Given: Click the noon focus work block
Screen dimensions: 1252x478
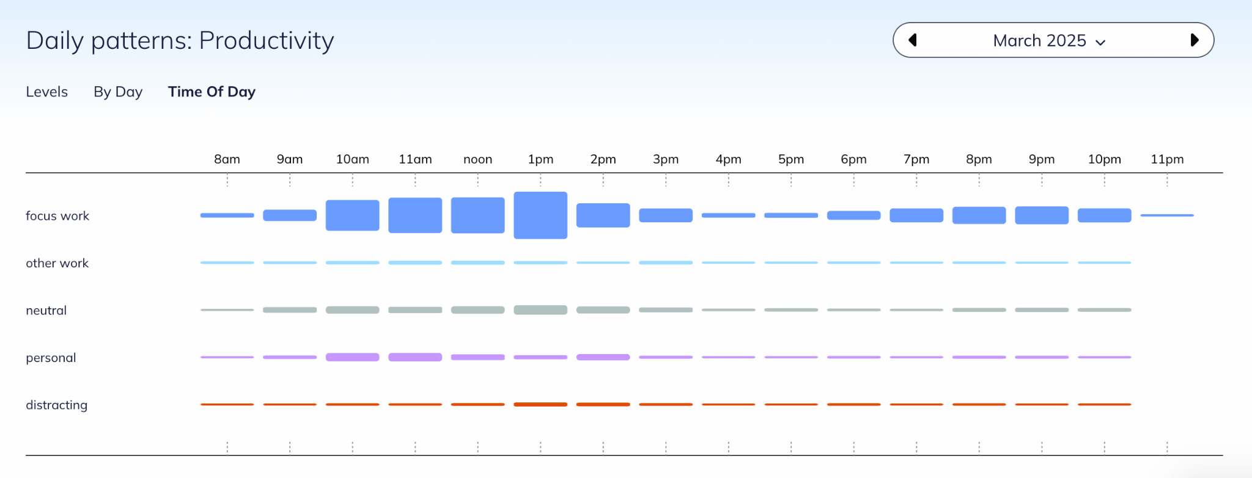Looking at the screenshot, I should [477, 215].
